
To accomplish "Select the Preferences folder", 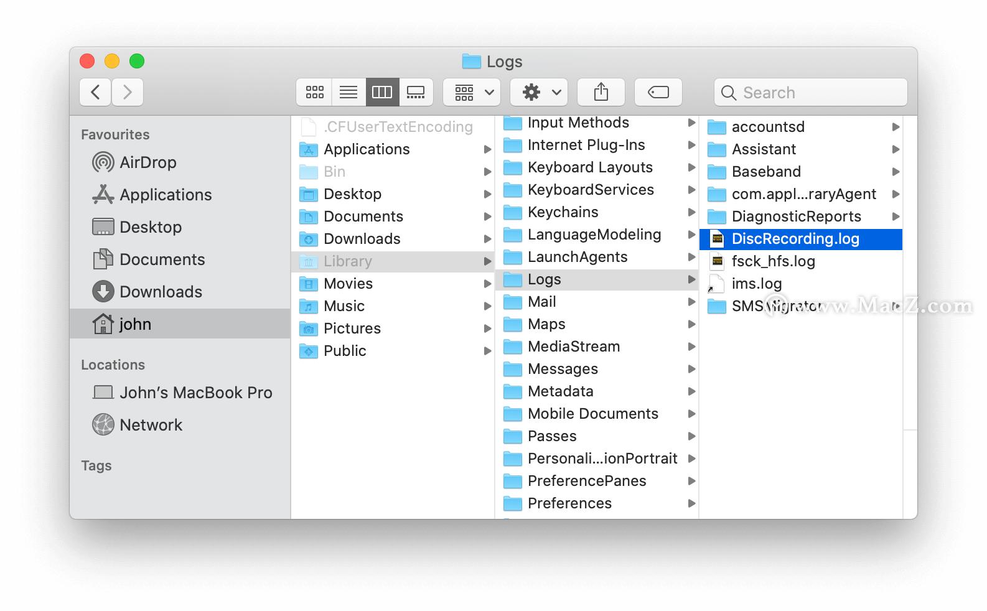I will tap(597, 504).
